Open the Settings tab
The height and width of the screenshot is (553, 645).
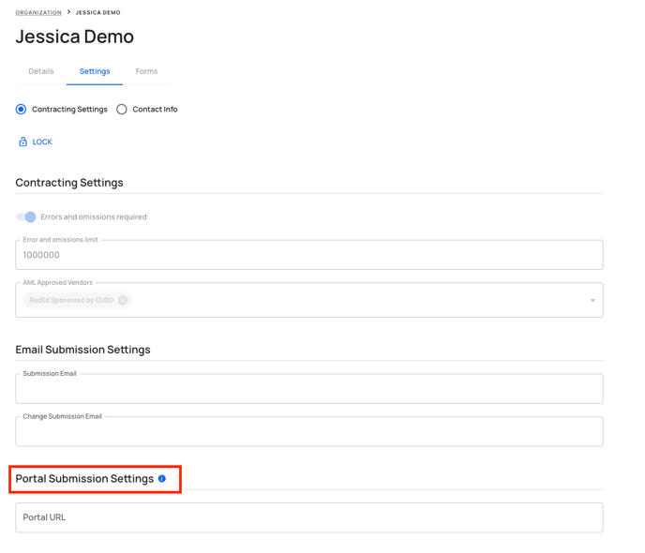click(x=95, y=71)
